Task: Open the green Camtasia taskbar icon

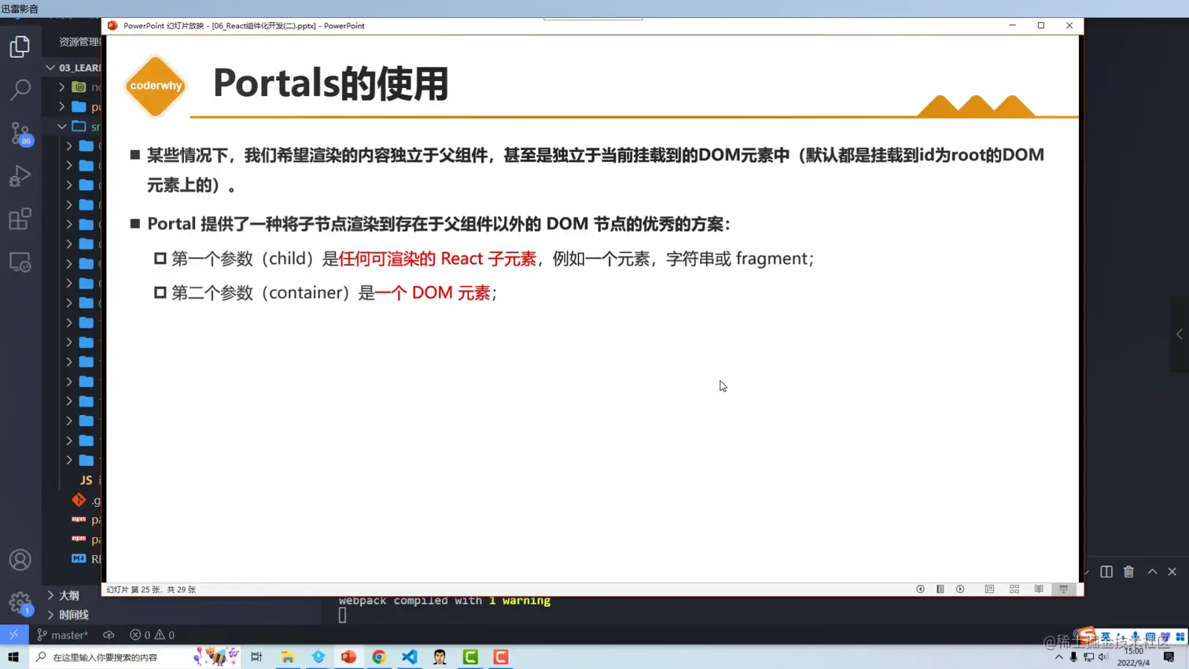Action: click(x=470, y=656)
